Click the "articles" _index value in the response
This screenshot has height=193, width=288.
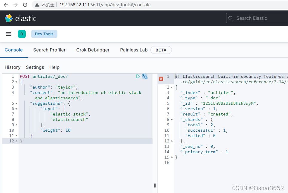[220, 93]
